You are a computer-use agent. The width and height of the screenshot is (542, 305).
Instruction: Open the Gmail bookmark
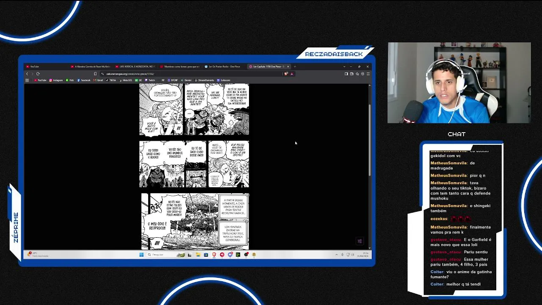[99, 80]
